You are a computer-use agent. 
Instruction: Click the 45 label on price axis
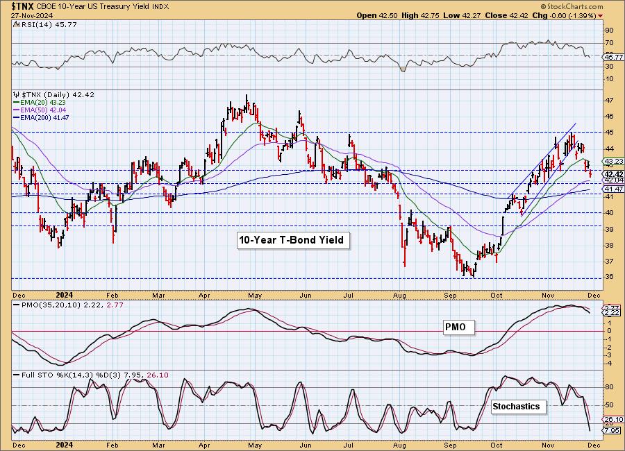pyautogui.click(x=609, y=133)
